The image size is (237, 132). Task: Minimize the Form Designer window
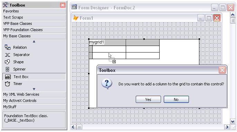(x=215, y=7)
